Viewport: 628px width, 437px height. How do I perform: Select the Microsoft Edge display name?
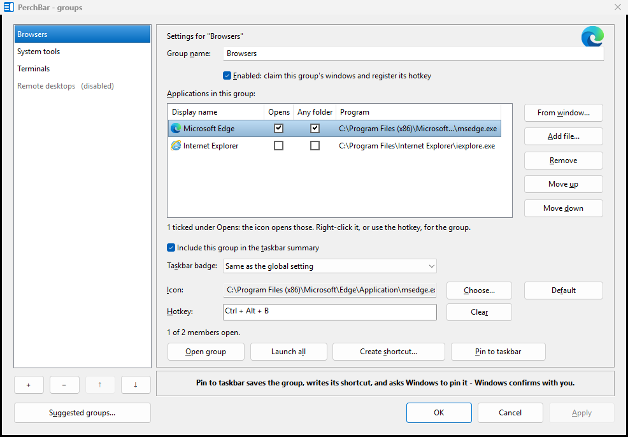pyautogui.click(x=209, y=129)
